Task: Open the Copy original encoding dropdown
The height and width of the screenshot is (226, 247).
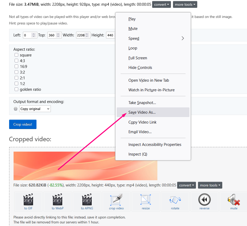Action: 35,109
